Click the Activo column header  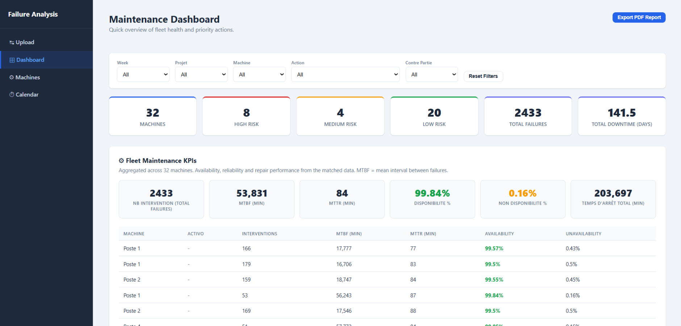pyautogui.click(x=196, y=234)
